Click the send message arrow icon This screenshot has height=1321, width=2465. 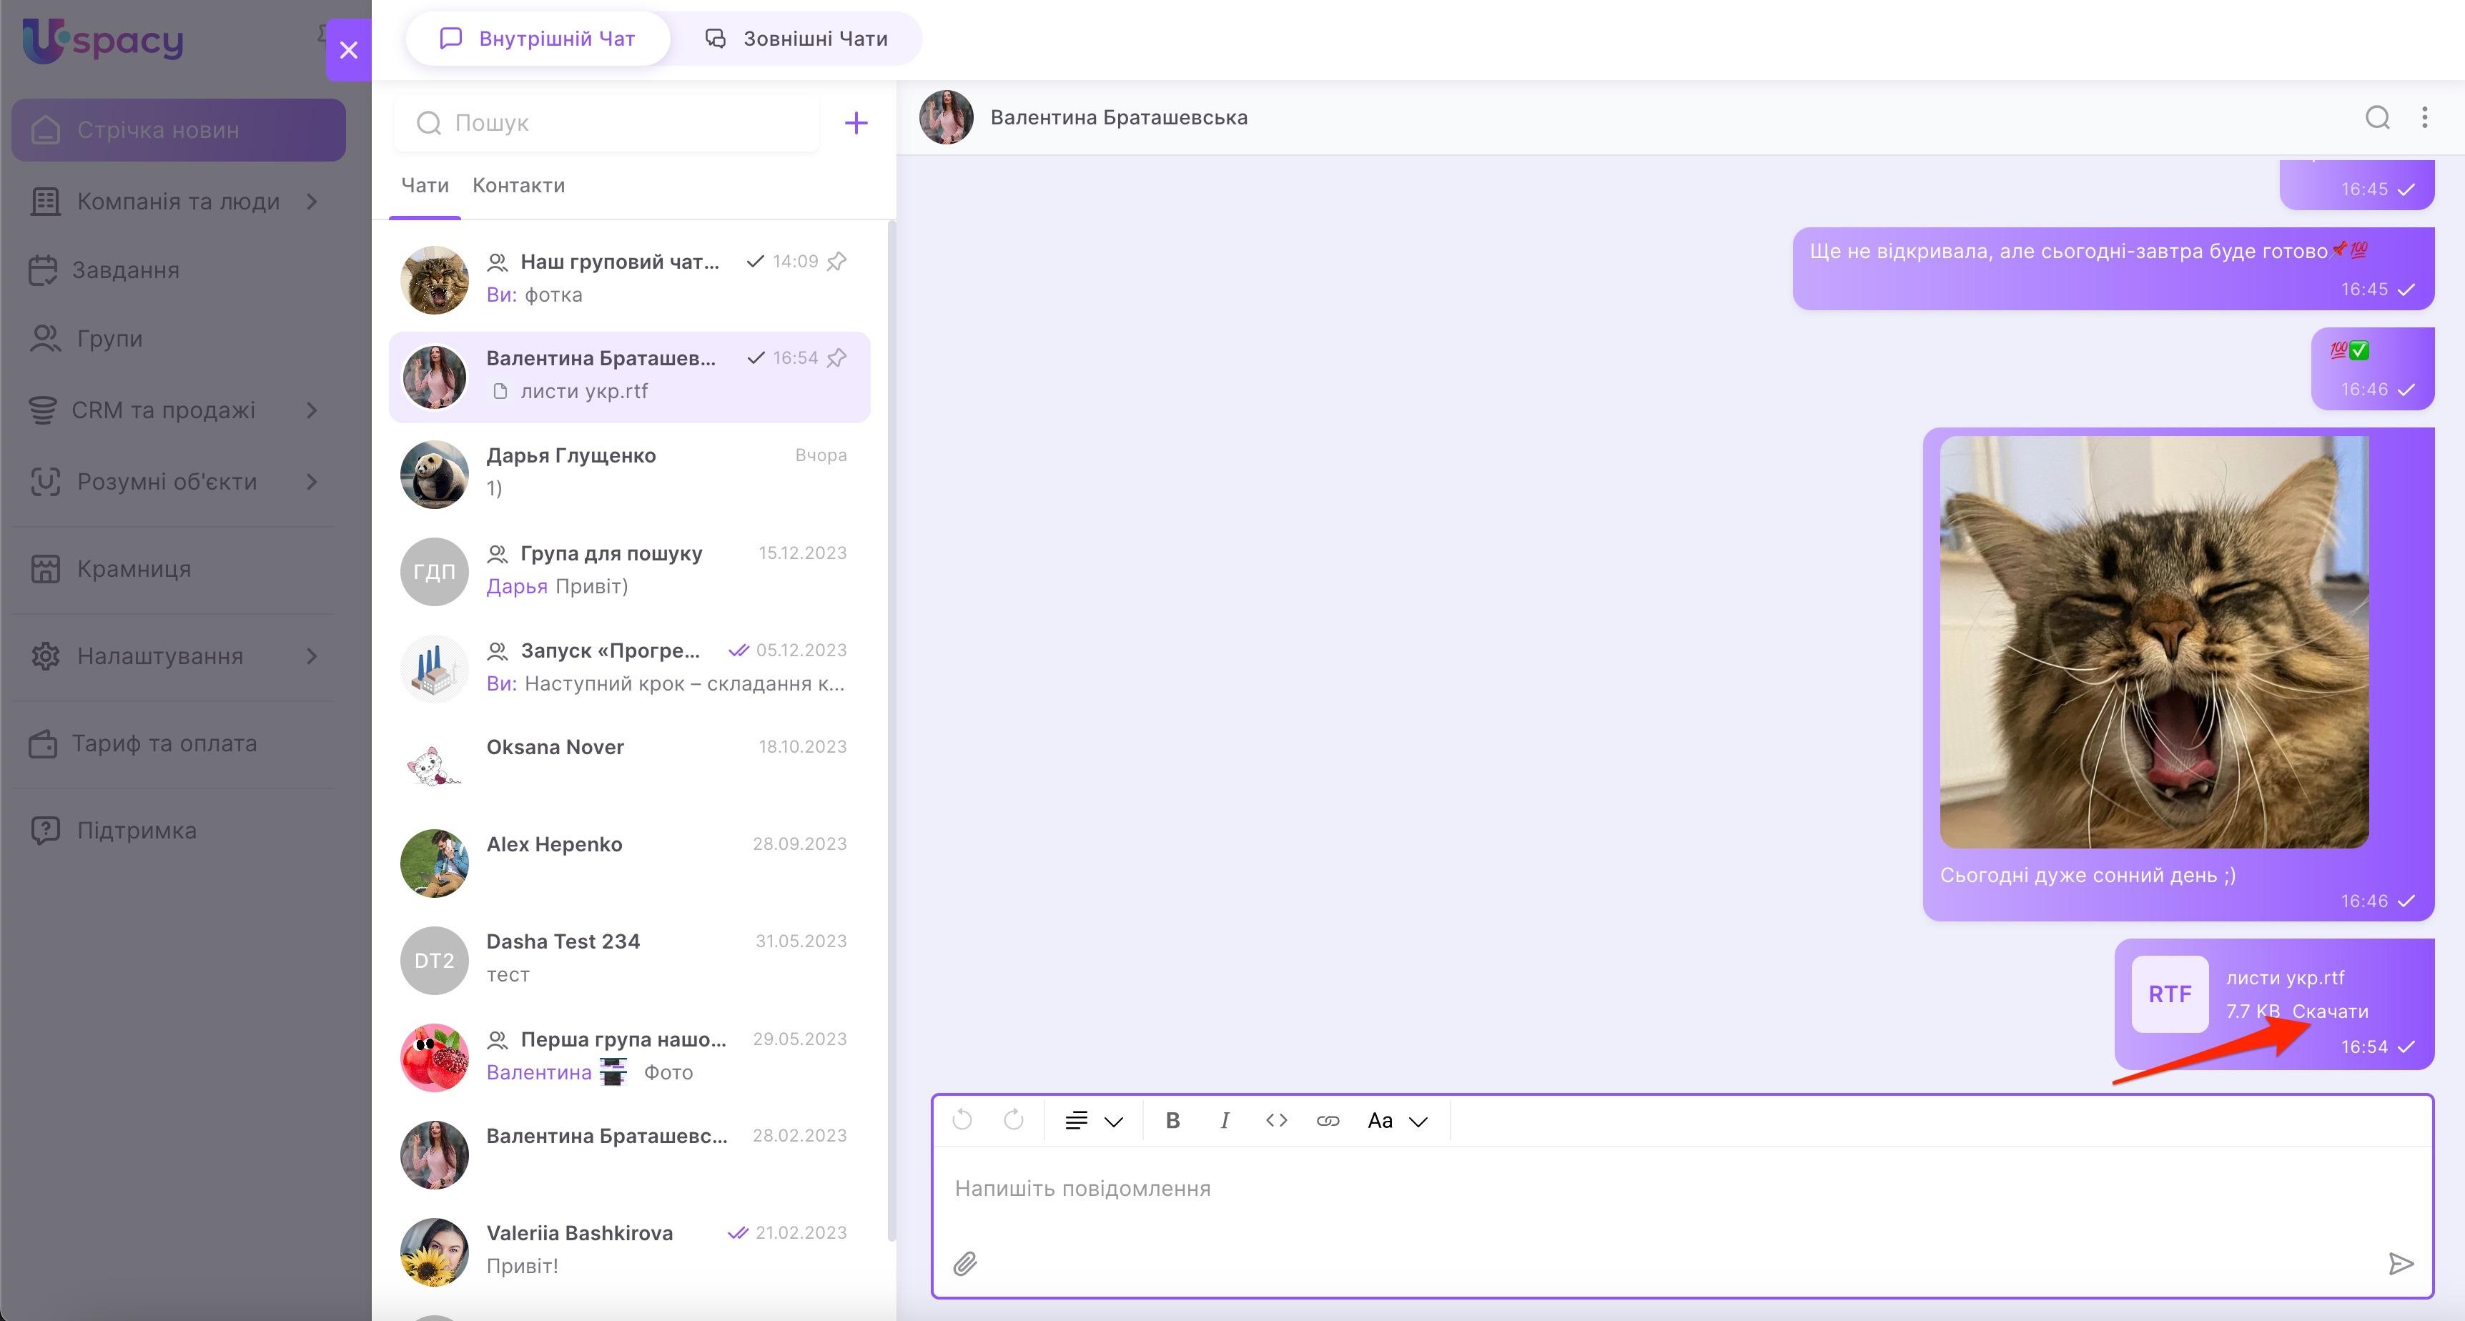tap(2400, 1264)
